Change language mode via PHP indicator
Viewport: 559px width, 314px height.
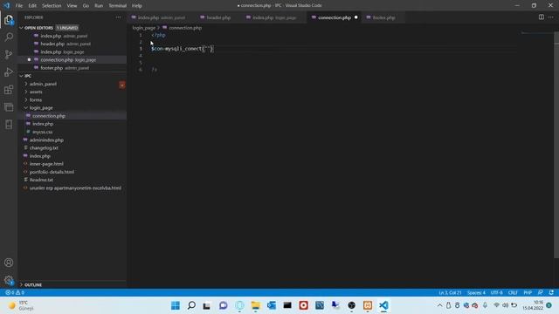coord(528,293)
